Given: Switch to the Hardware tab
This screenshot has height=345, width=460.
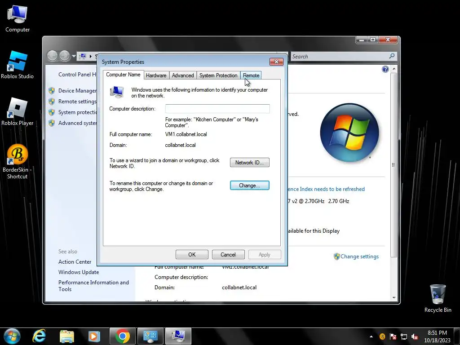Looking at the screenshot, I should coord(156,75).
